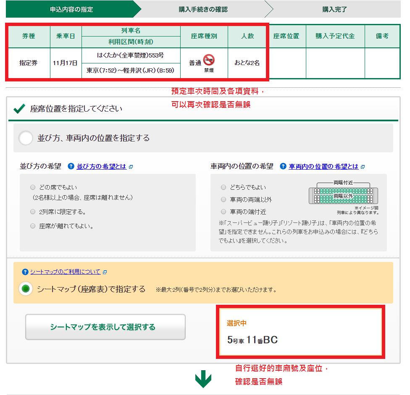Viewport: 410px width, 395px height.
Task: Click note ※最大2列(番号で2列分)までお選びいただけます
Action: click(216, 290)
